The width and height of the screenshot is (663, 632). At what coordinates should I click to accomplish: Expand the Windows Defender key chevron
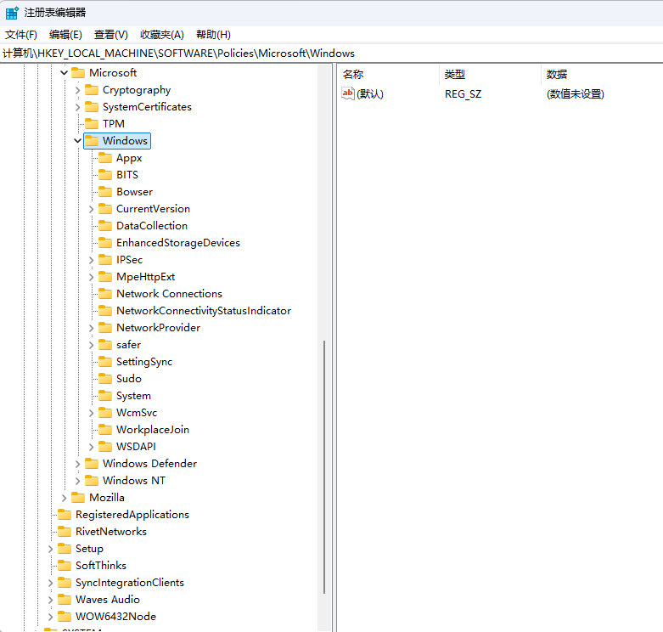[x=77, y=464]
